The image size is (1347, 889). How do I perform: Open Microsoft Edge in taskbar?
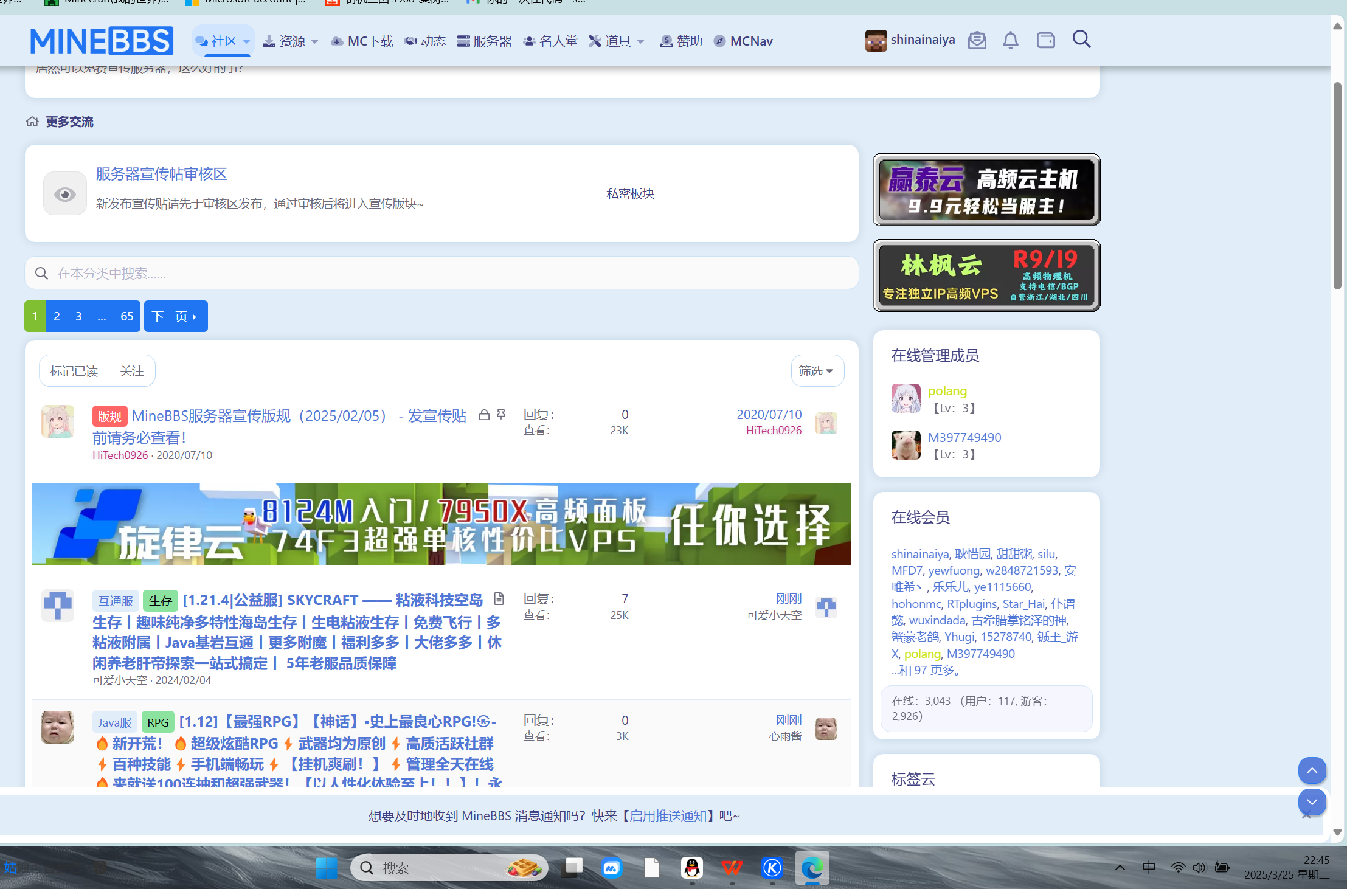(812, 868)
